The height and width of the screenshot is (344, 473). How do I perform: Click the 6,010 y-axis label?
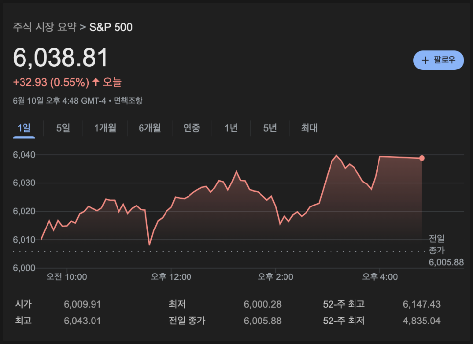[24, 240]
